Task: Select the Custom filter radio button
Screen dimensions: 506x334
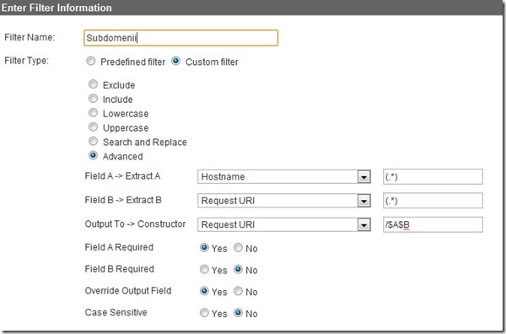Action: tap(176, 61)
